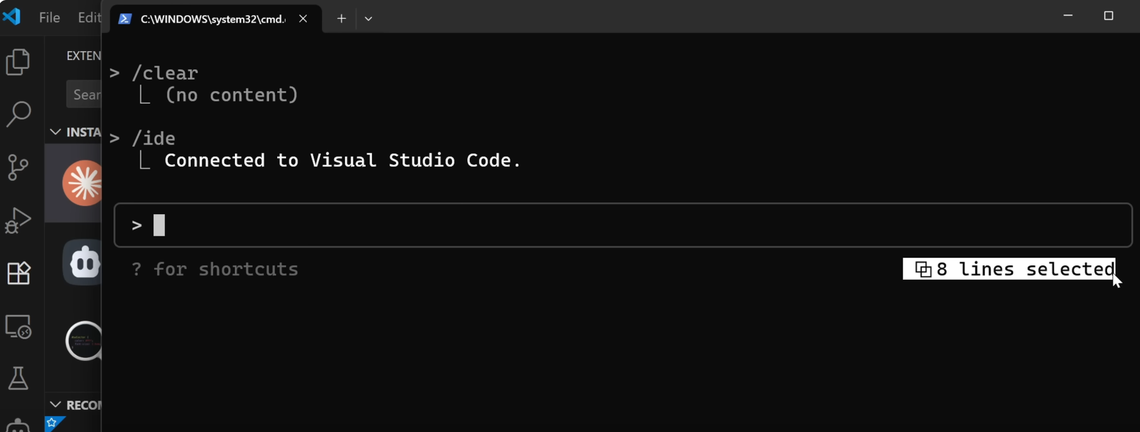Screen dimensions: 1140x432
Task: Open the File menu
Action: point(49,18)
